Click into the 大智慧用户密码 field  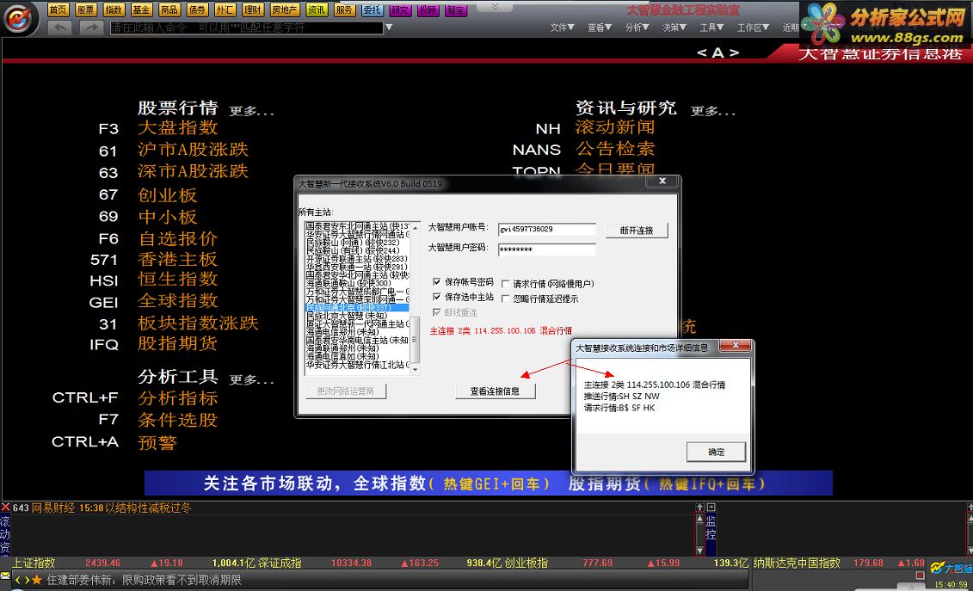[x=546, y=249]
